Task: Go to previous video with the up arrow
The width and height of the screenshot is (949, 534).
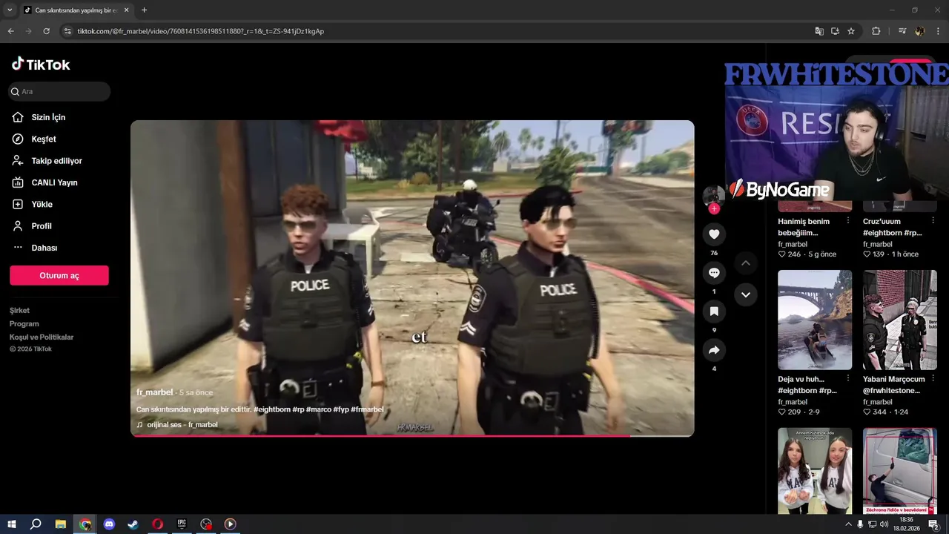Action: tap(746, 263)
